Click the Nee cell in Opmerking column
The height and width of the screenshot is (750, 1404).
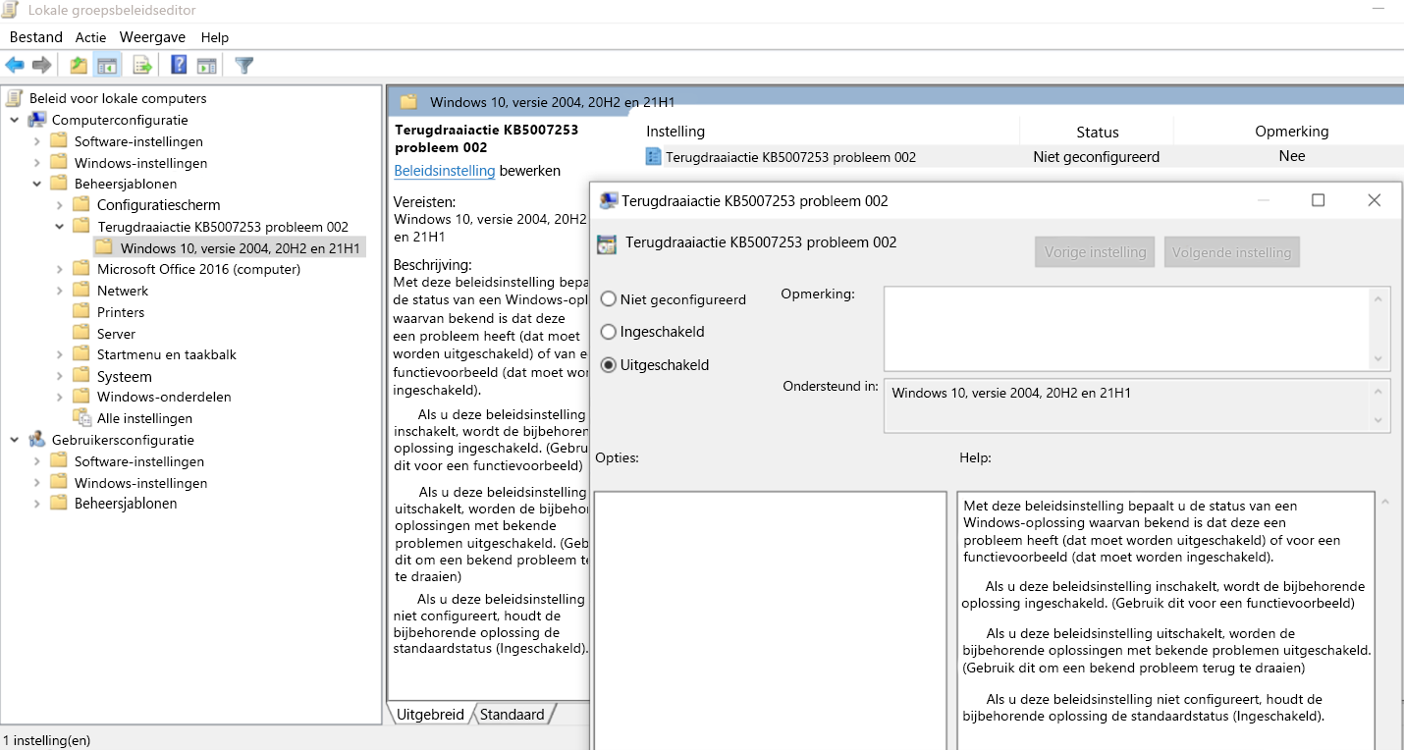click(1292, 156)
